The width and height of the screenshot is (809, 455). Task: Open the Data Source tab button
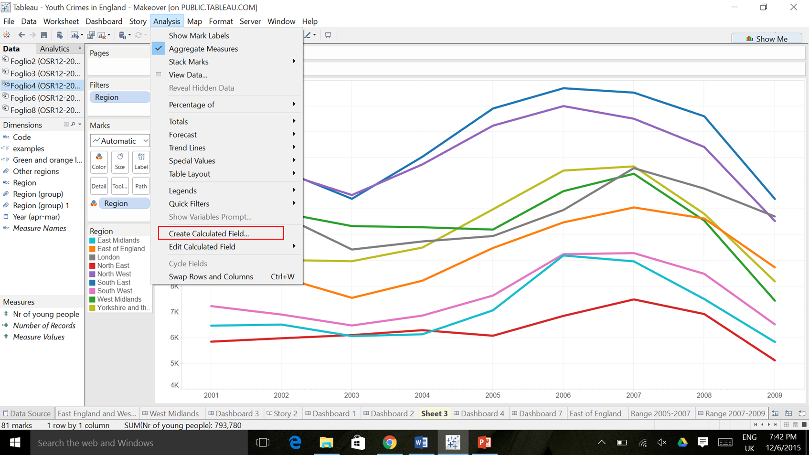coord(27,413)
